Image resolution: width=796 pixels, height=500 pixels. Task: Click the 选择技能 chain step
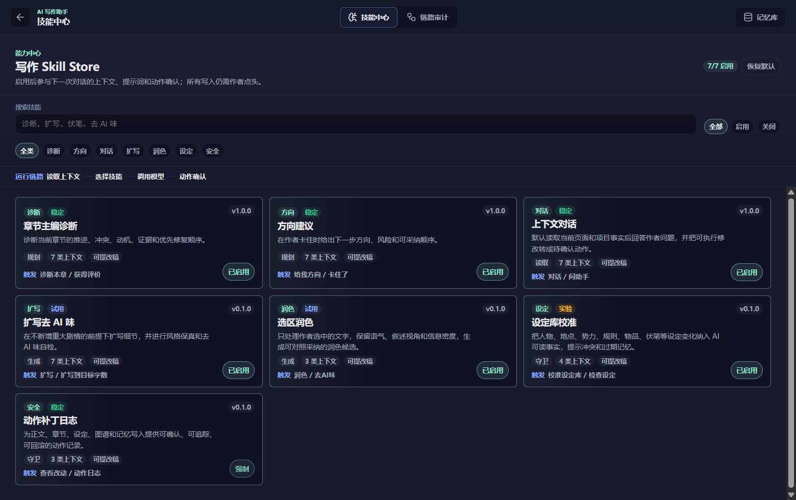point(109,177)
